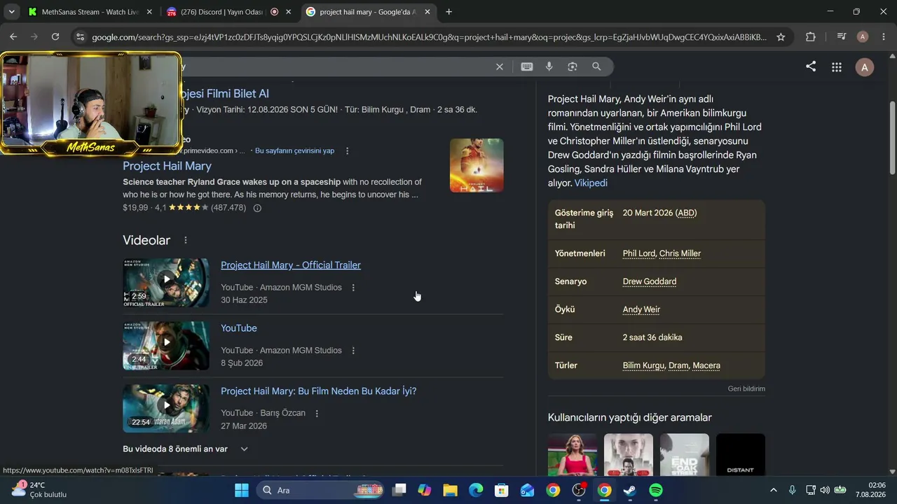897x504 pixels.
Task: Open the DISTANT related search thumbnail
Action: click(x=741, y=455)
